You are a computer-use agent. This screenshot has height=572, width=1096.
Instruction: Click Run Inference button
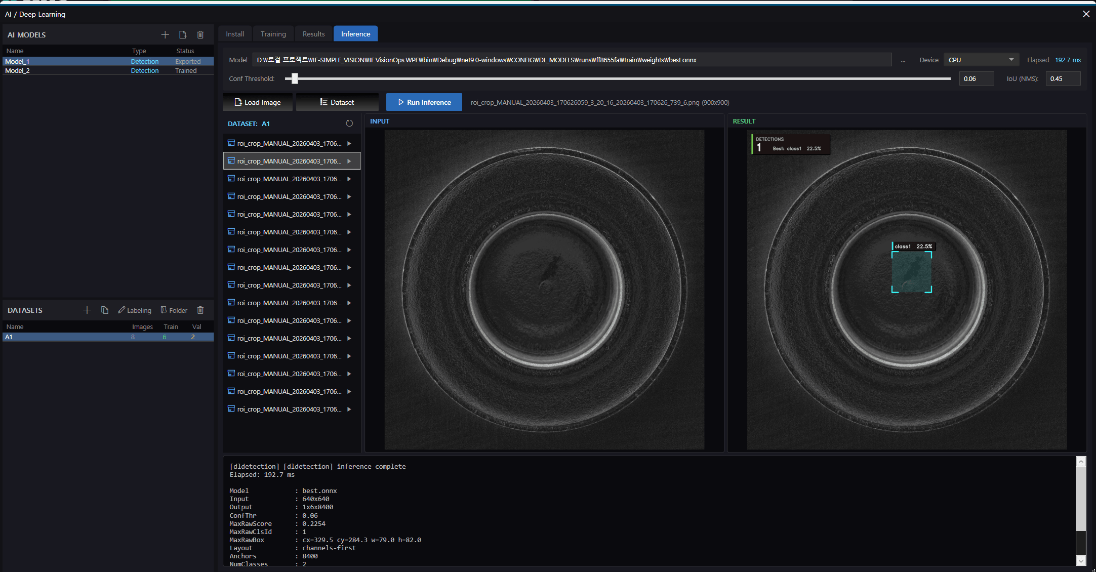point(424,102)
